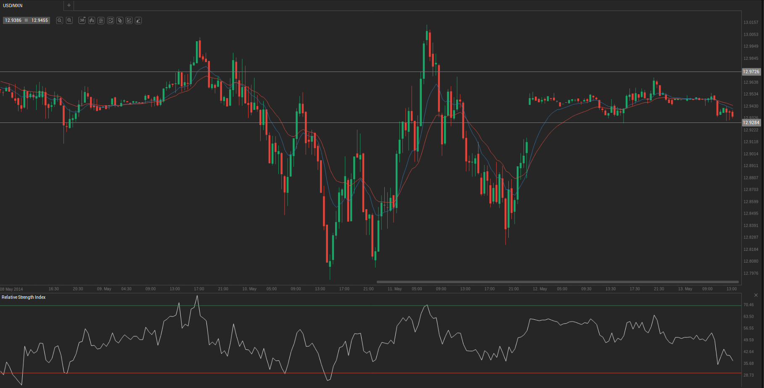The height and width of the screenshot is (388, 764).
Task: Click the 12.9455 buy price button
Action: click(x=40, y=20)
